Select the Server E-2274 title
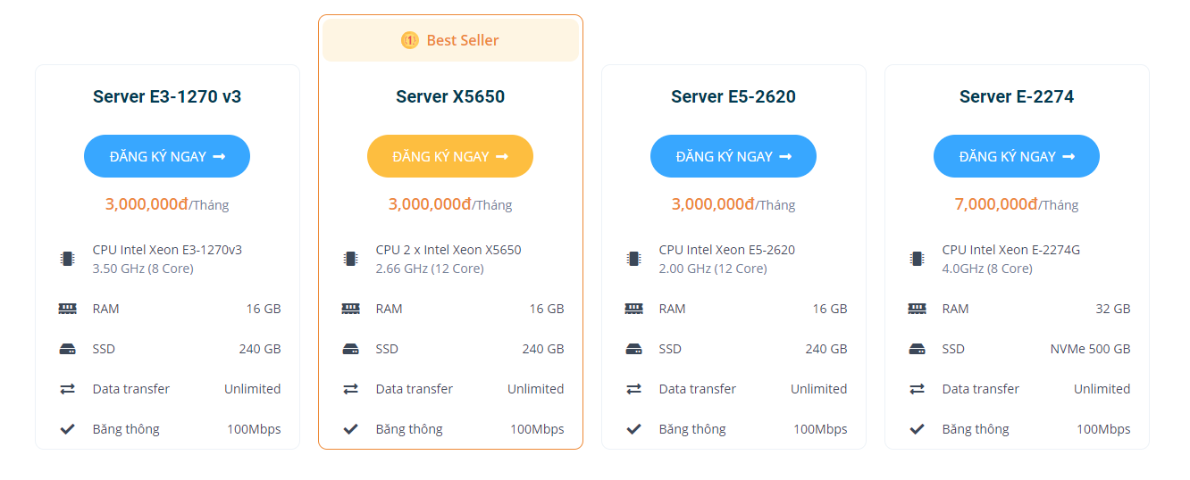The height and width of the screenshot is (480, 1190). 1017,96
